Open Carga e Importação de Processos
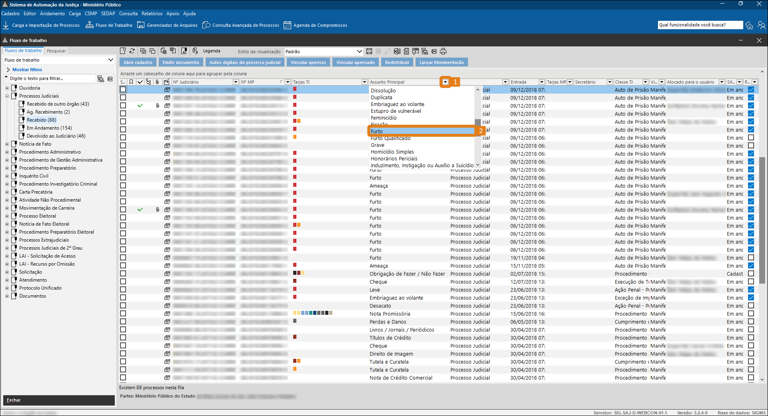Screen dimensions: 768x416 pos(41,25)
